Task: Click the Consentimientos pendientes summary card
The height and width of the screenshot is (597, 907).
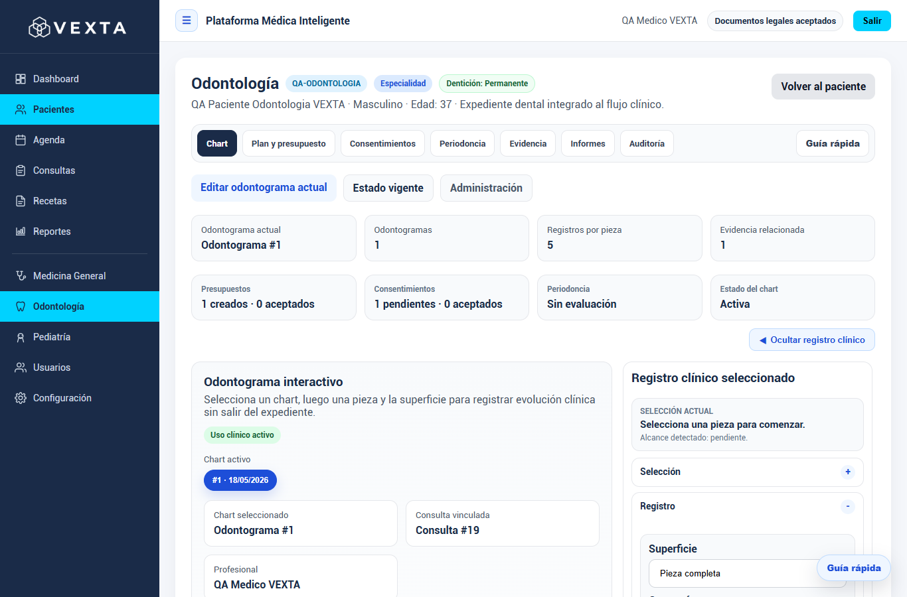Action: pos(447,297)
